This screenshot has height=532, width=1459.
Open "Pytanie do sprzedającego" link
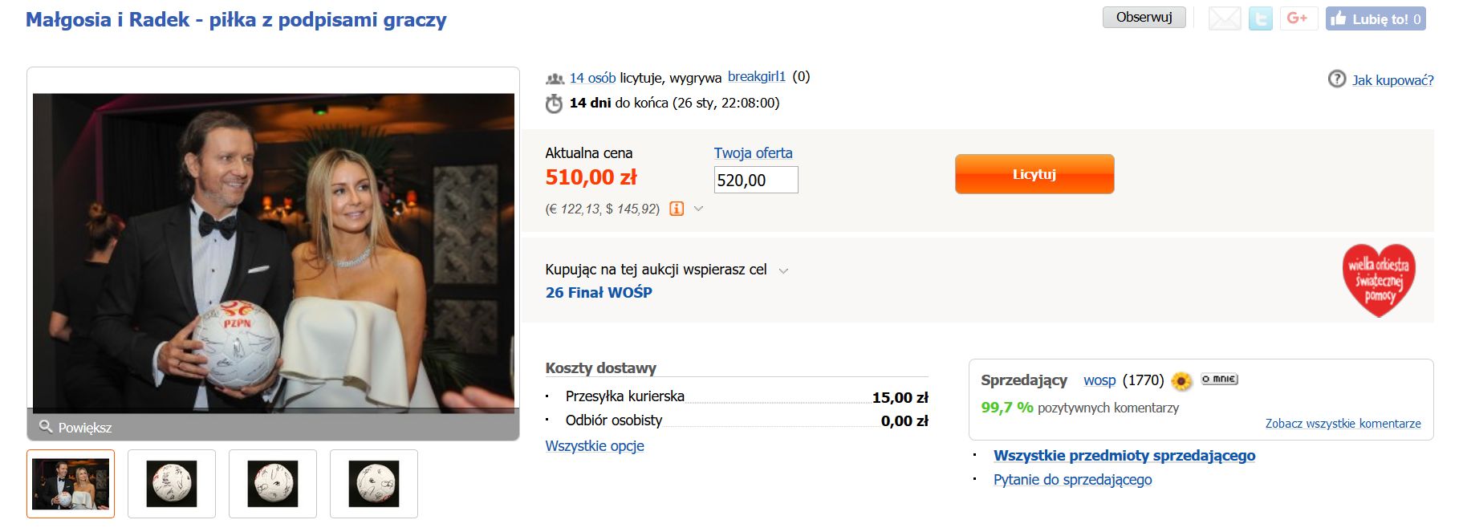coord(1072,480)
